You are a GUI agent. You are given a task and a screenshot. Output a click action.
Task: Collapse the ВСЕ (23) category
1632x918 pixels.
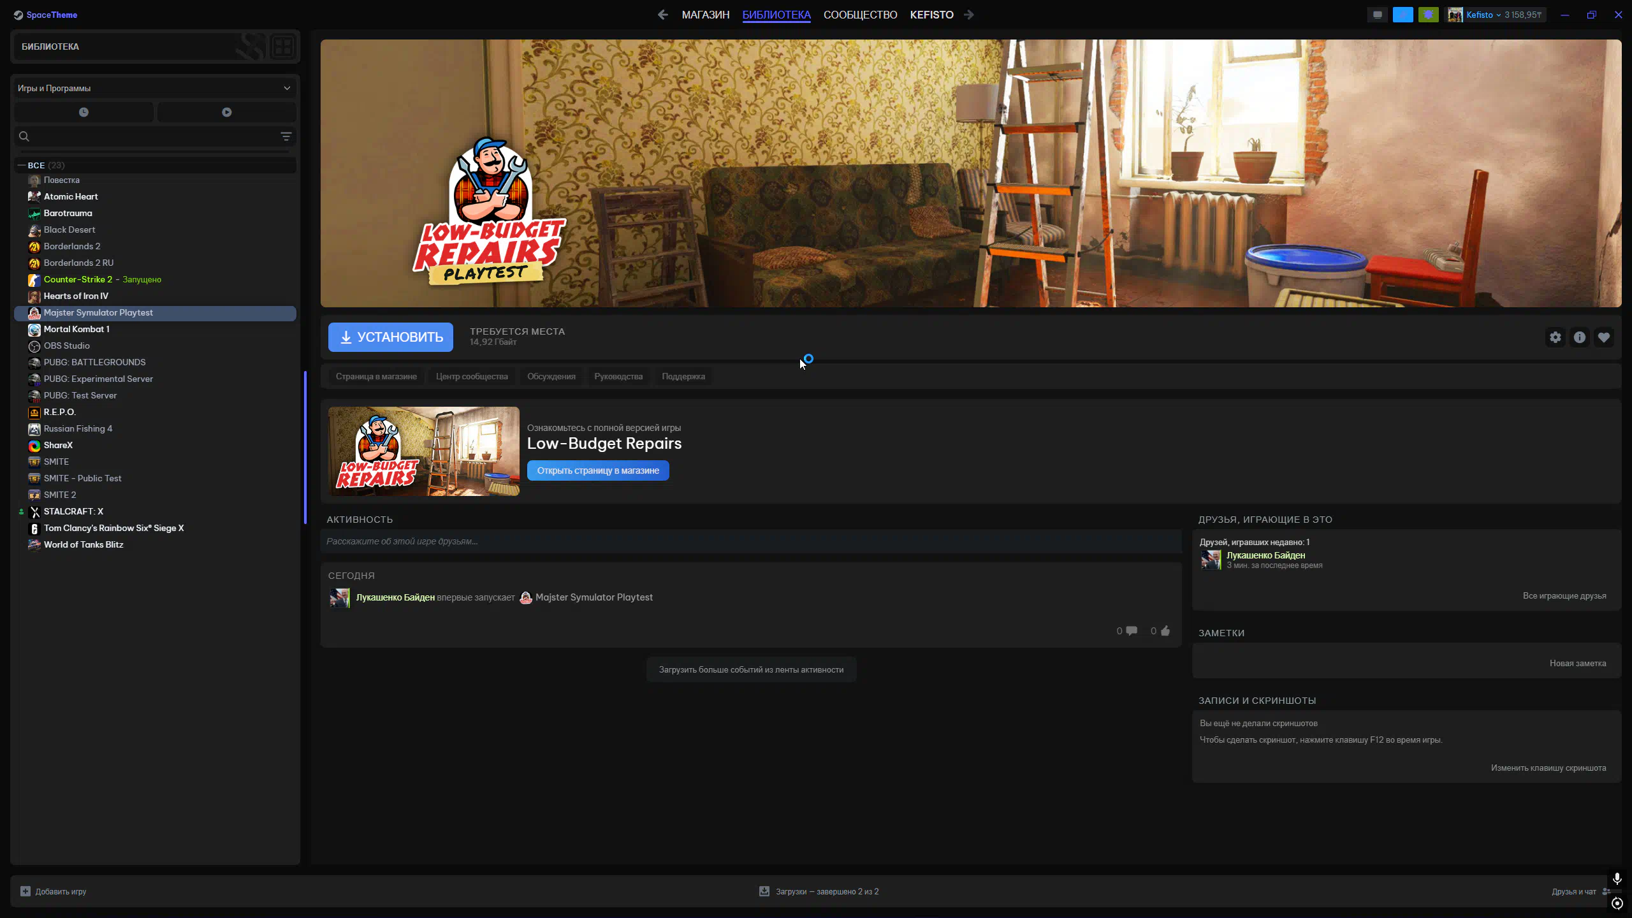(22, 165)
